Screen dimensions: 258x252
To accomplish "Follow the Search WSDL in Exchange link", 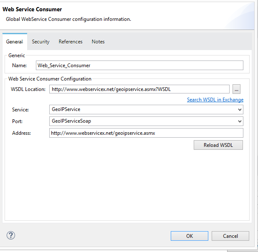I will point(215,100).
